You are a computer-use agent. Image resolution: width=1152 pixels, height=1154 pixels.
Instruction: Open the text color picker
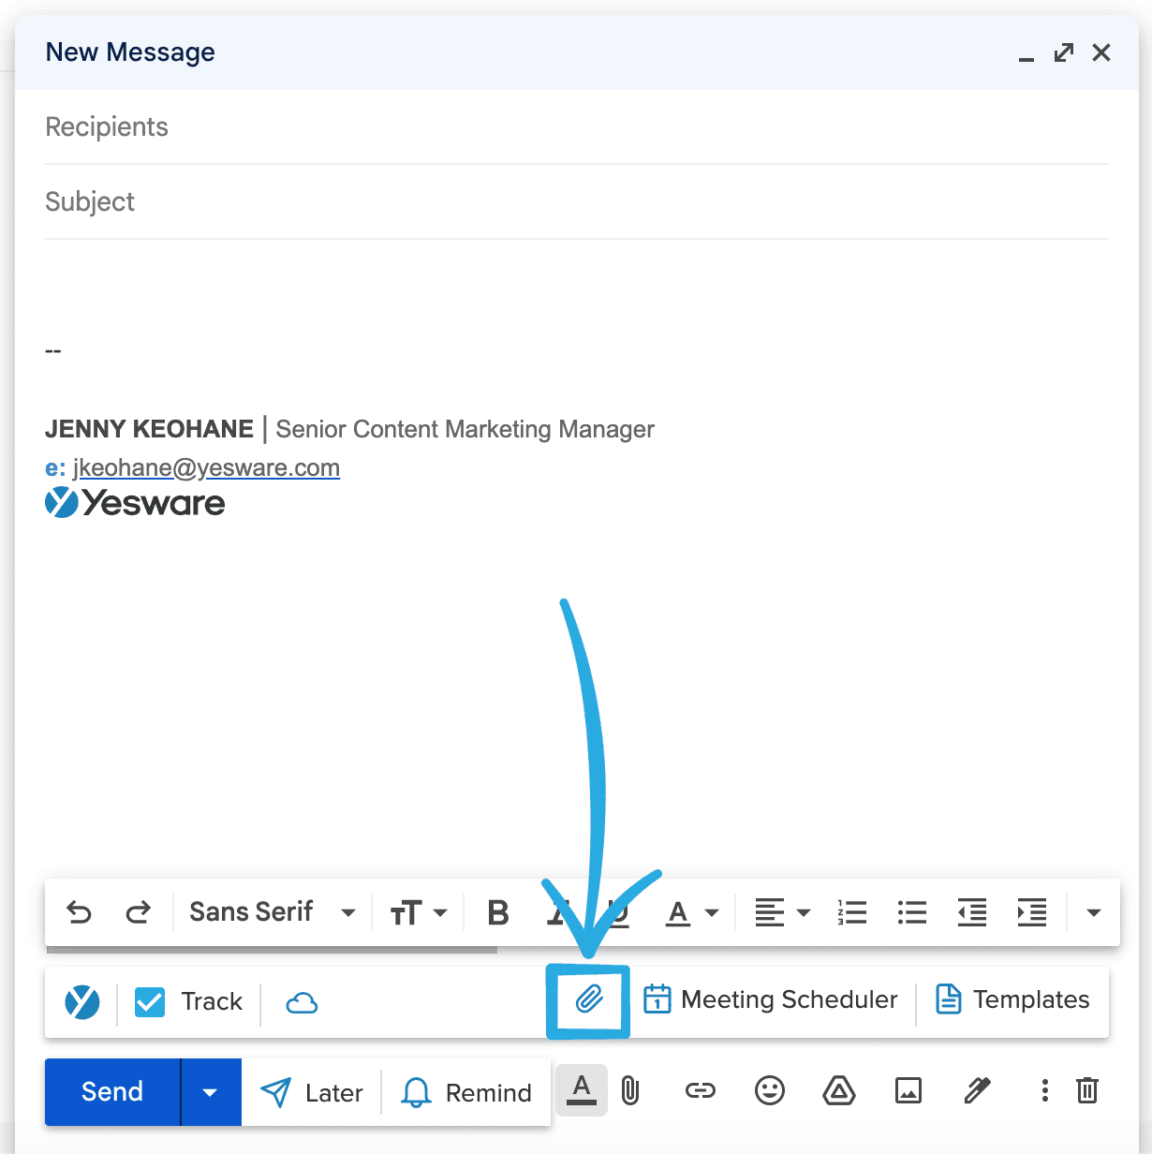pyautogui.click(x=691, y=912)
